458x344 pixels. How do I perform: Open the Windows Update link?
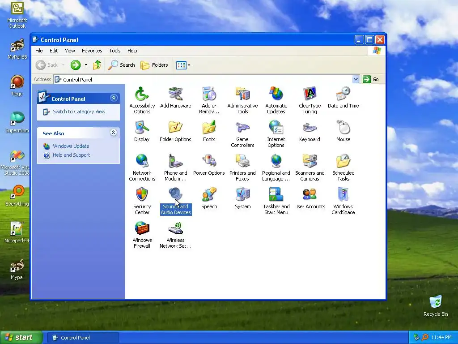71,146
